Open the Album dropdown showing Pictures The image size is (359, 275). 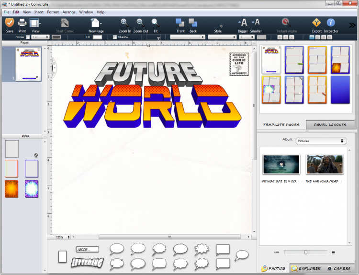tap(321, 141)
